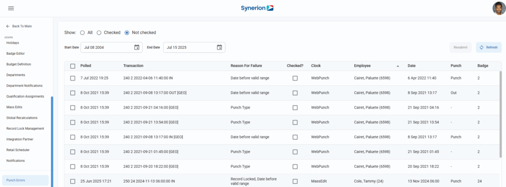
Task: Sort table by the Polled column header
Action: click(86, 66)
